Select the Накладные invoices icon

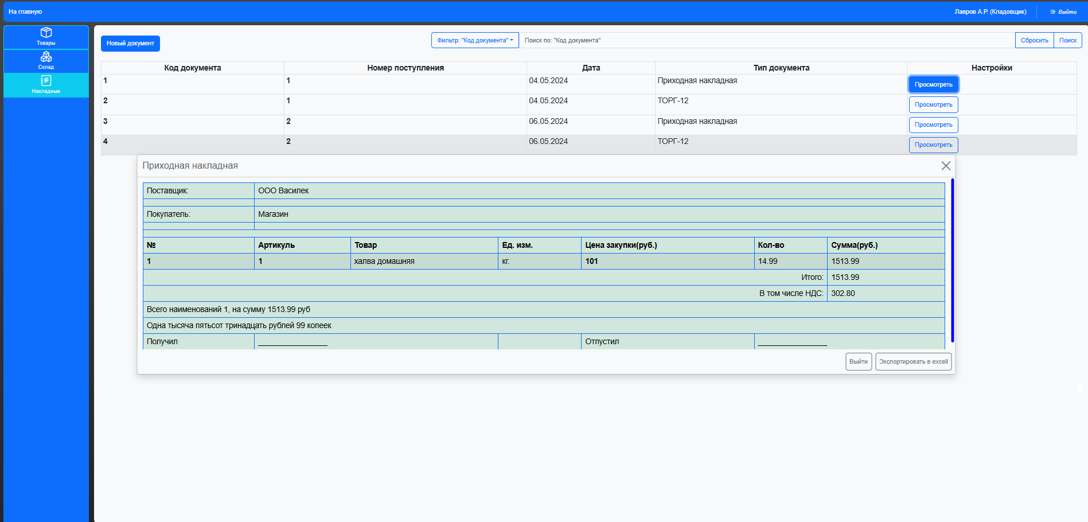(46, 81)
